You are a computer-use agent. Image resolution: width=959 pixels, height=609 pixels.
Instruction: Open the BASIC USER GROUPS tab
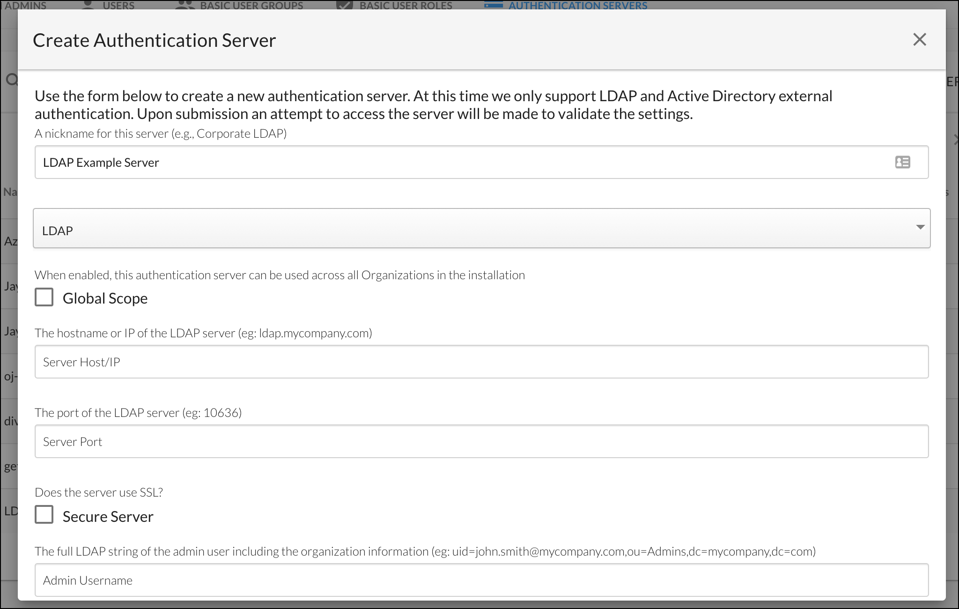pos(251,5)
